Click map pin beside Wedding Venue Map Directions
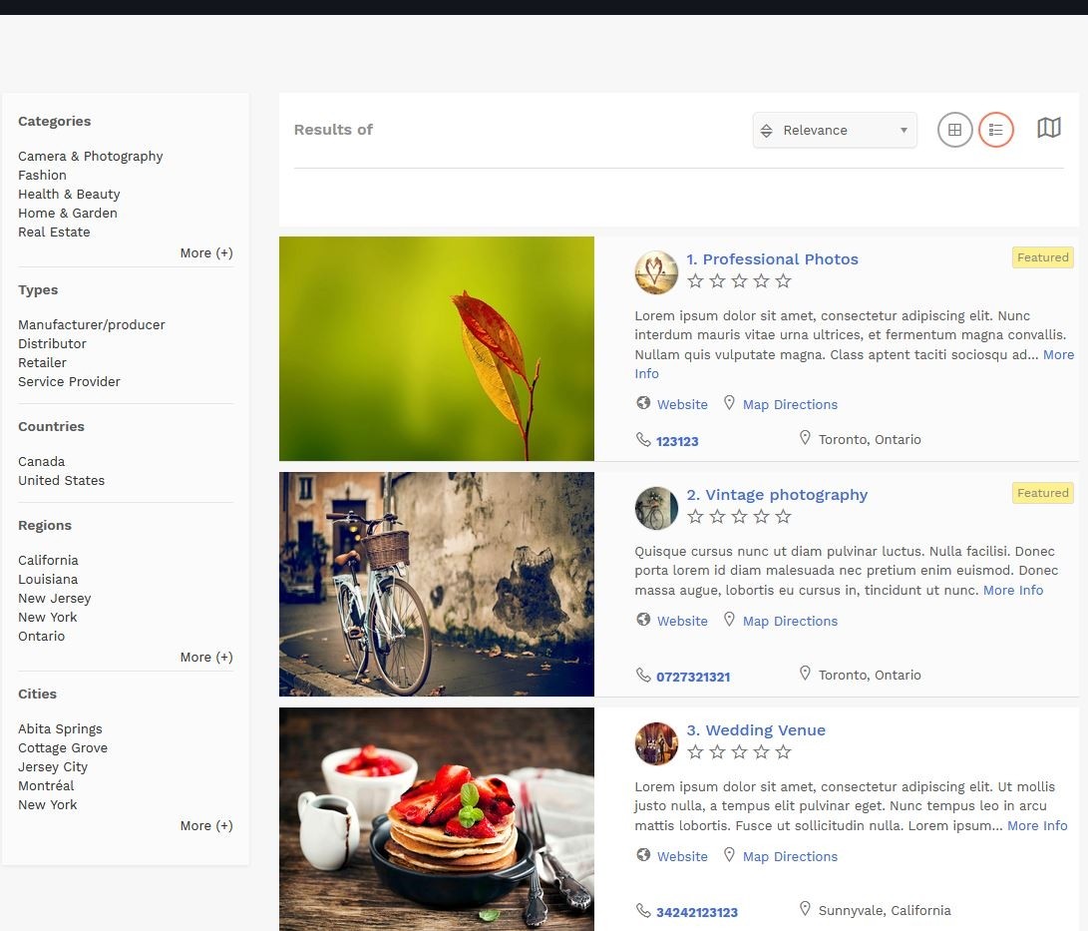This screenshot has height=931, width=1088. pos(729,854)
